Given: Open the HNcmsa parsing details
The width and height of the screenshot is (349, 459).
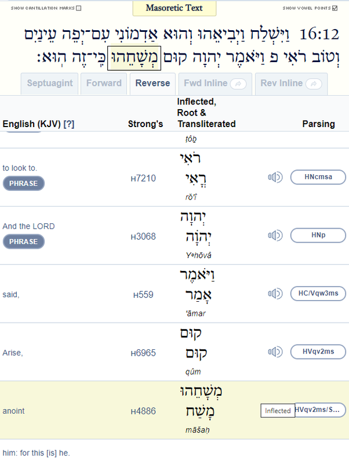Looking at the screenshot, I should 318,177.
